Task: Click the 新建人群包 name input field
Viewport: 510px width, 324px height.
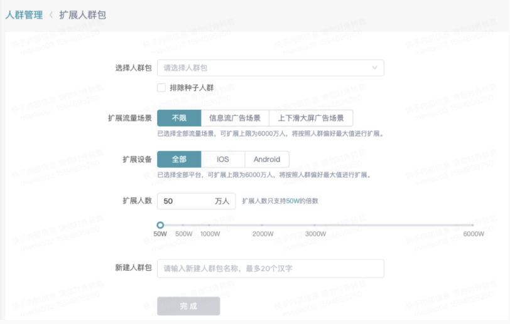Action: tap(270, 268)
